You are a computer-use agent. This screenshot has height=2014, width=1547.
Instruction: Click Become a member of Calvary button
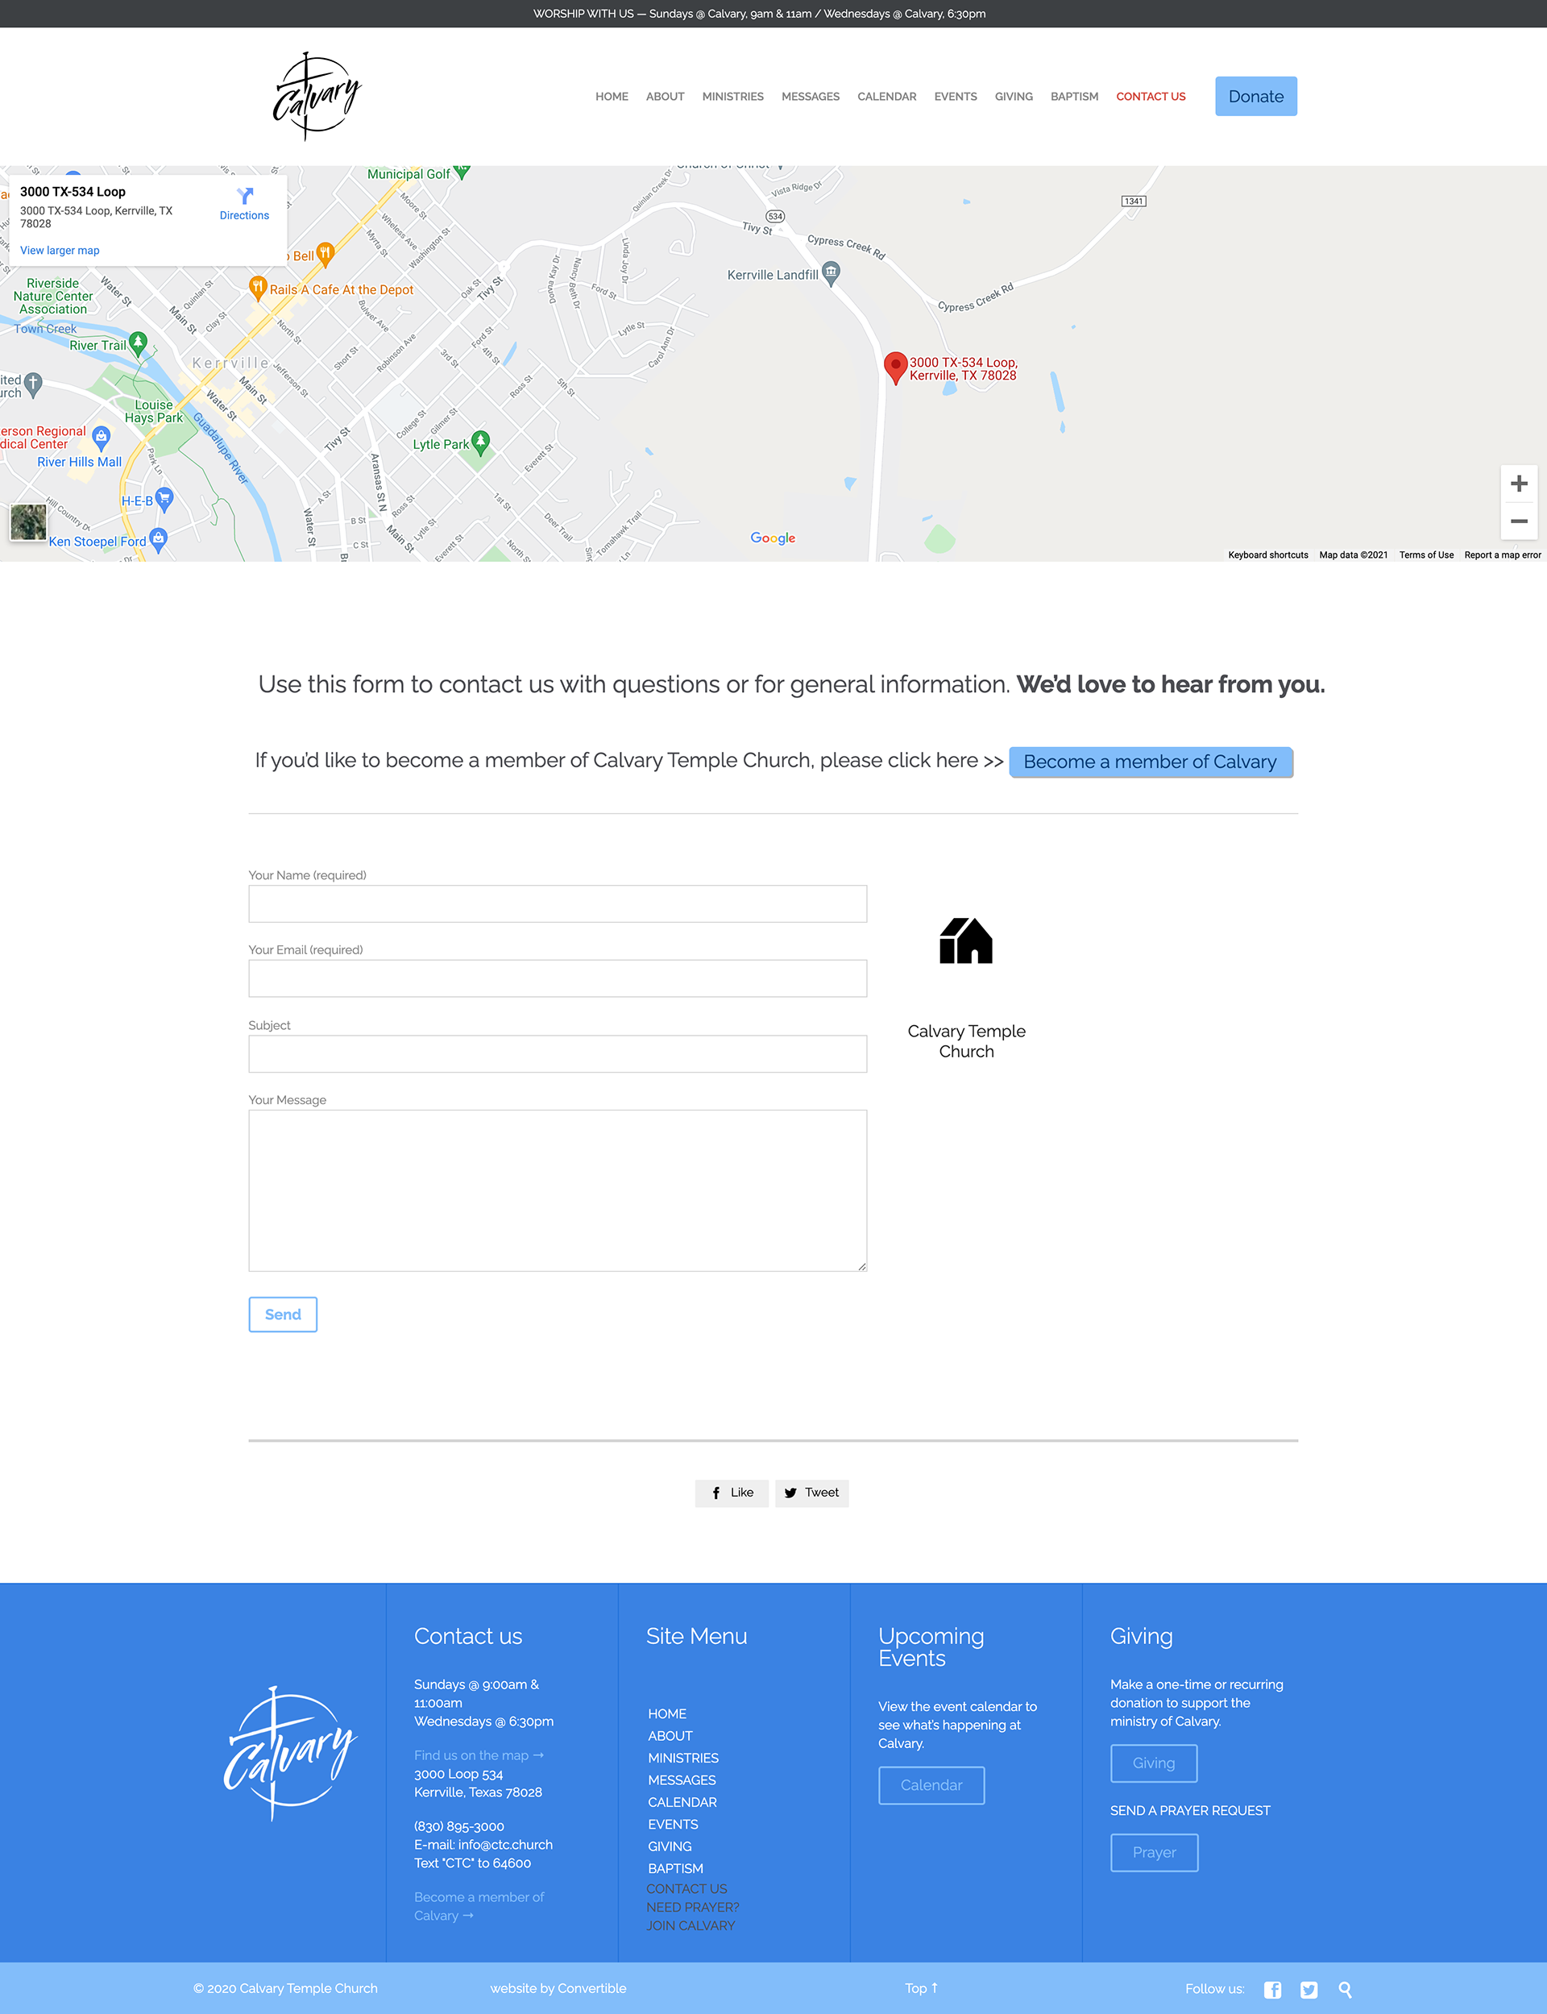click(x=1150, y=762)
